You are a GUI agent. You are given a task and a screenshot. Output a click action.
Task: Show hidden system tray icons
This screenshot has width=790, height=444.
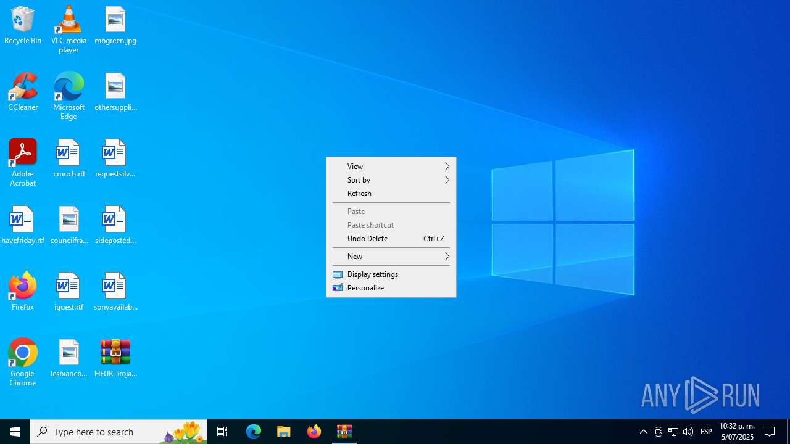[644, 432]
